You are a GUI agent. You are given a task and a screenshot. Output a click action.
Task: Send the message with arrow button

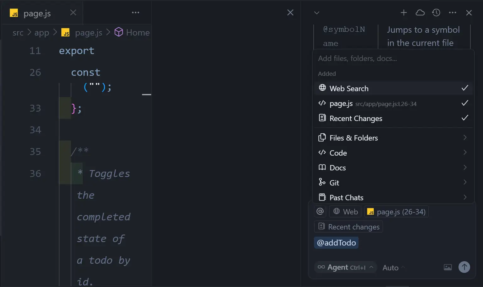464,267
